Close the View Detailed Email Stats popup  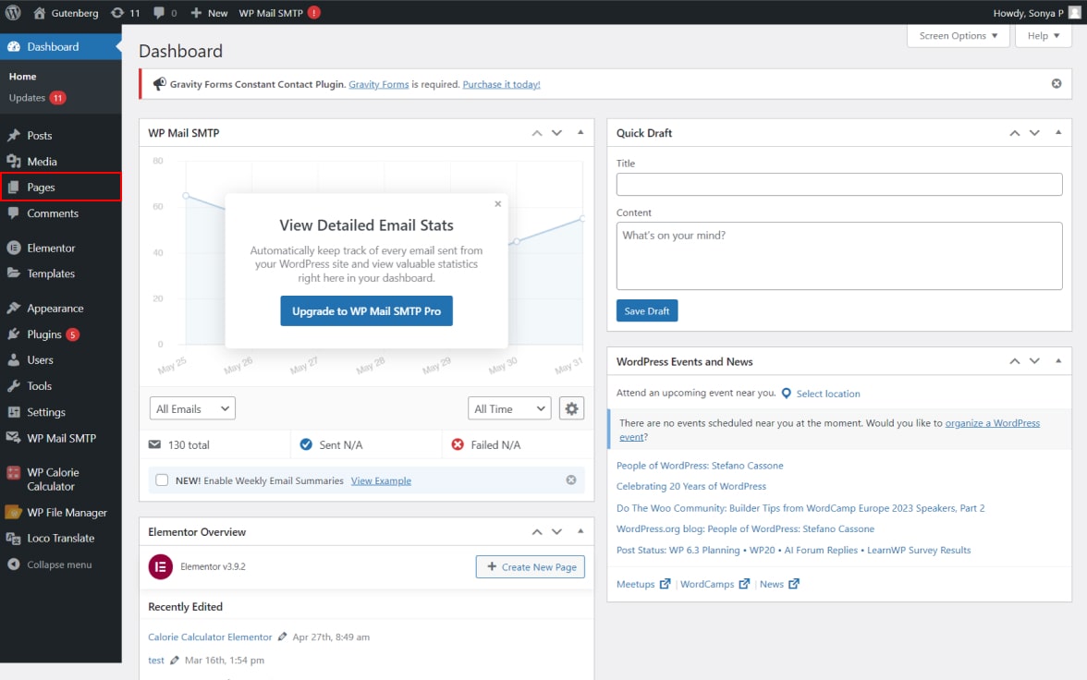click(497, 204)
